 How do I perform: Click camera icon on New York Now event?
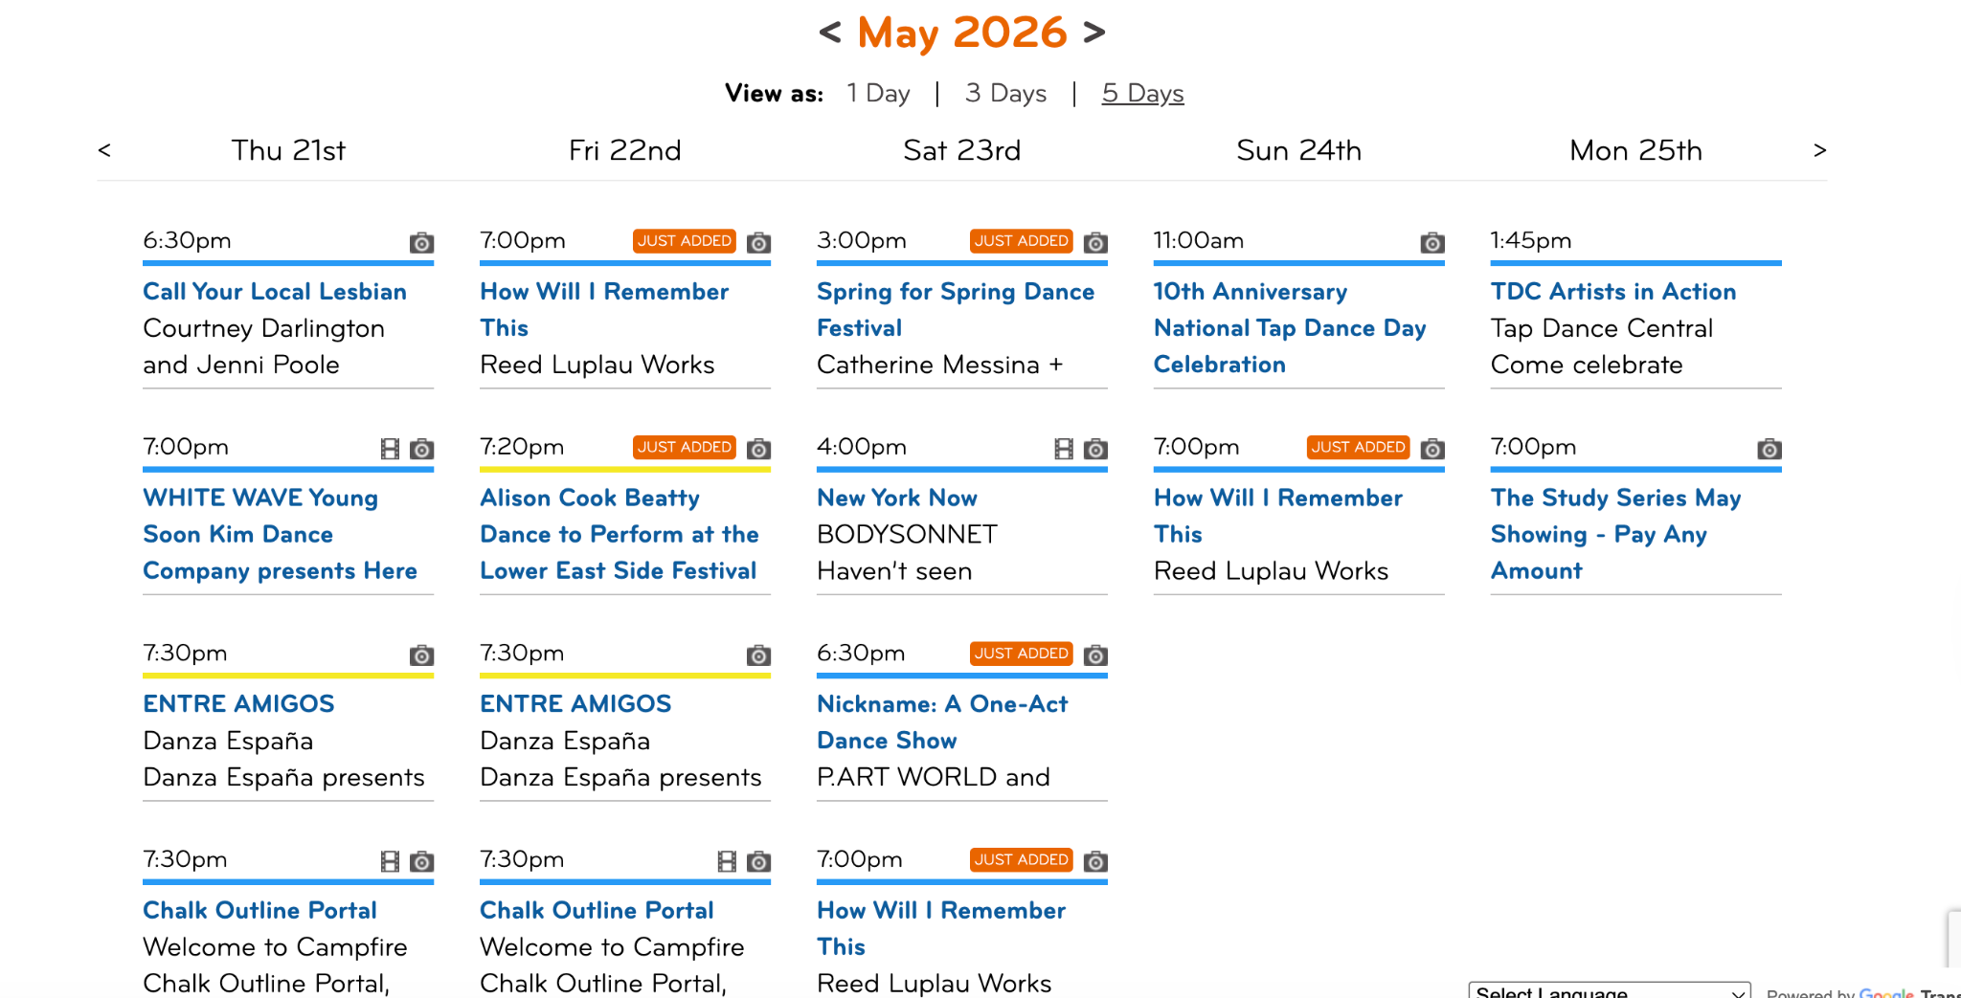[1095, 449]
